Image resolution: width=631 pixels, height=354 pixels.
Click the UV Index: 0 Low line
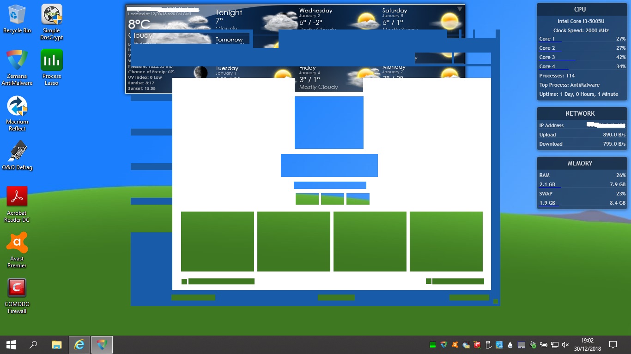coord(145,77)
